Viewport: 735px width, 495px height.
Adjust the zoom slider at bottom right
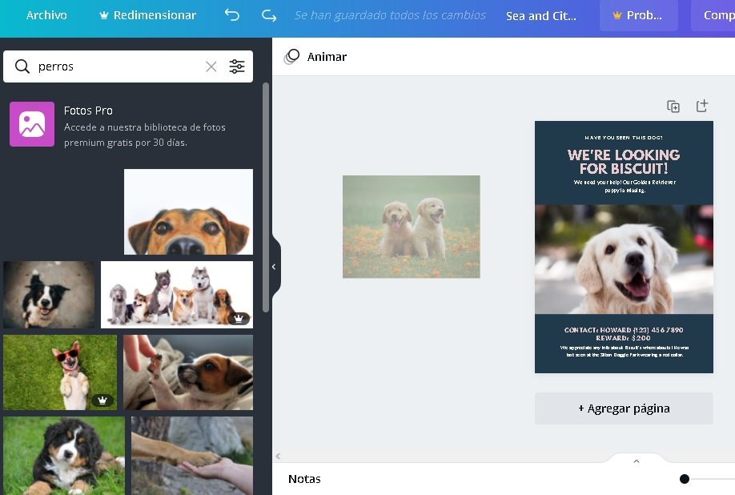tap(685, 478)
